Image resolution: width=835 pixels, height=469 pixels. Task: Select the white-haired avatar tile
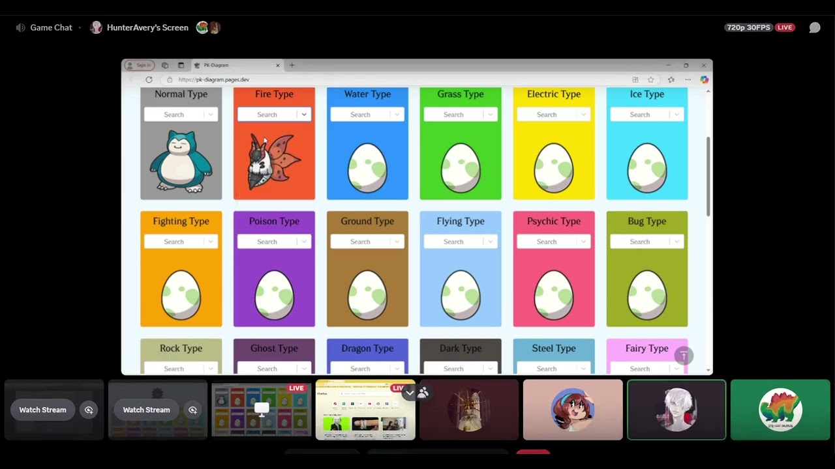tap(676, 410)
